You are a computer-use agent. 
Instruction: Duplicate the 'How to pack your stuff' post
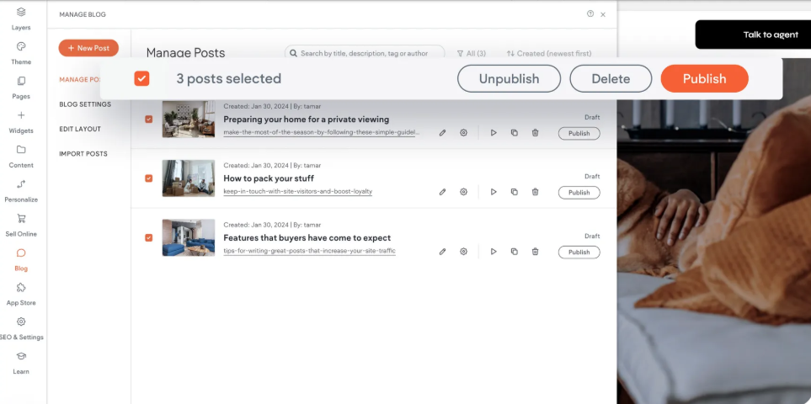(514, 192)
